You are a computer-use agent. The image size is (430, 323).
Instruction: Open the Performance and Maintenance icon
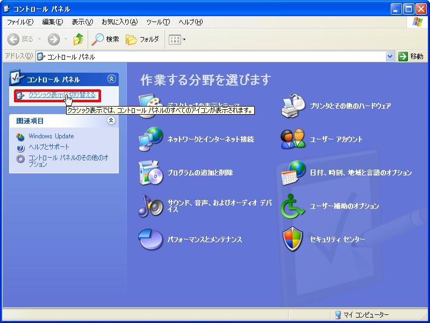(150, 240)
